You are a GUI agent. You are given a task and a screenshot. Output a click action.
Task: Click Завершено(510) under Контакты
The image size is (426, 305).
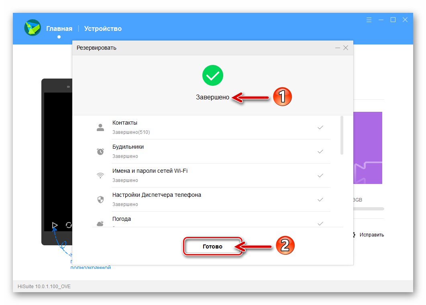[131, 132]
